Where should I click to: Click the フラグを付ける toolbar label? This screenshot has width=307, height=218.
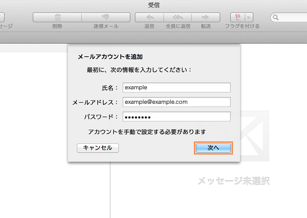242,26
